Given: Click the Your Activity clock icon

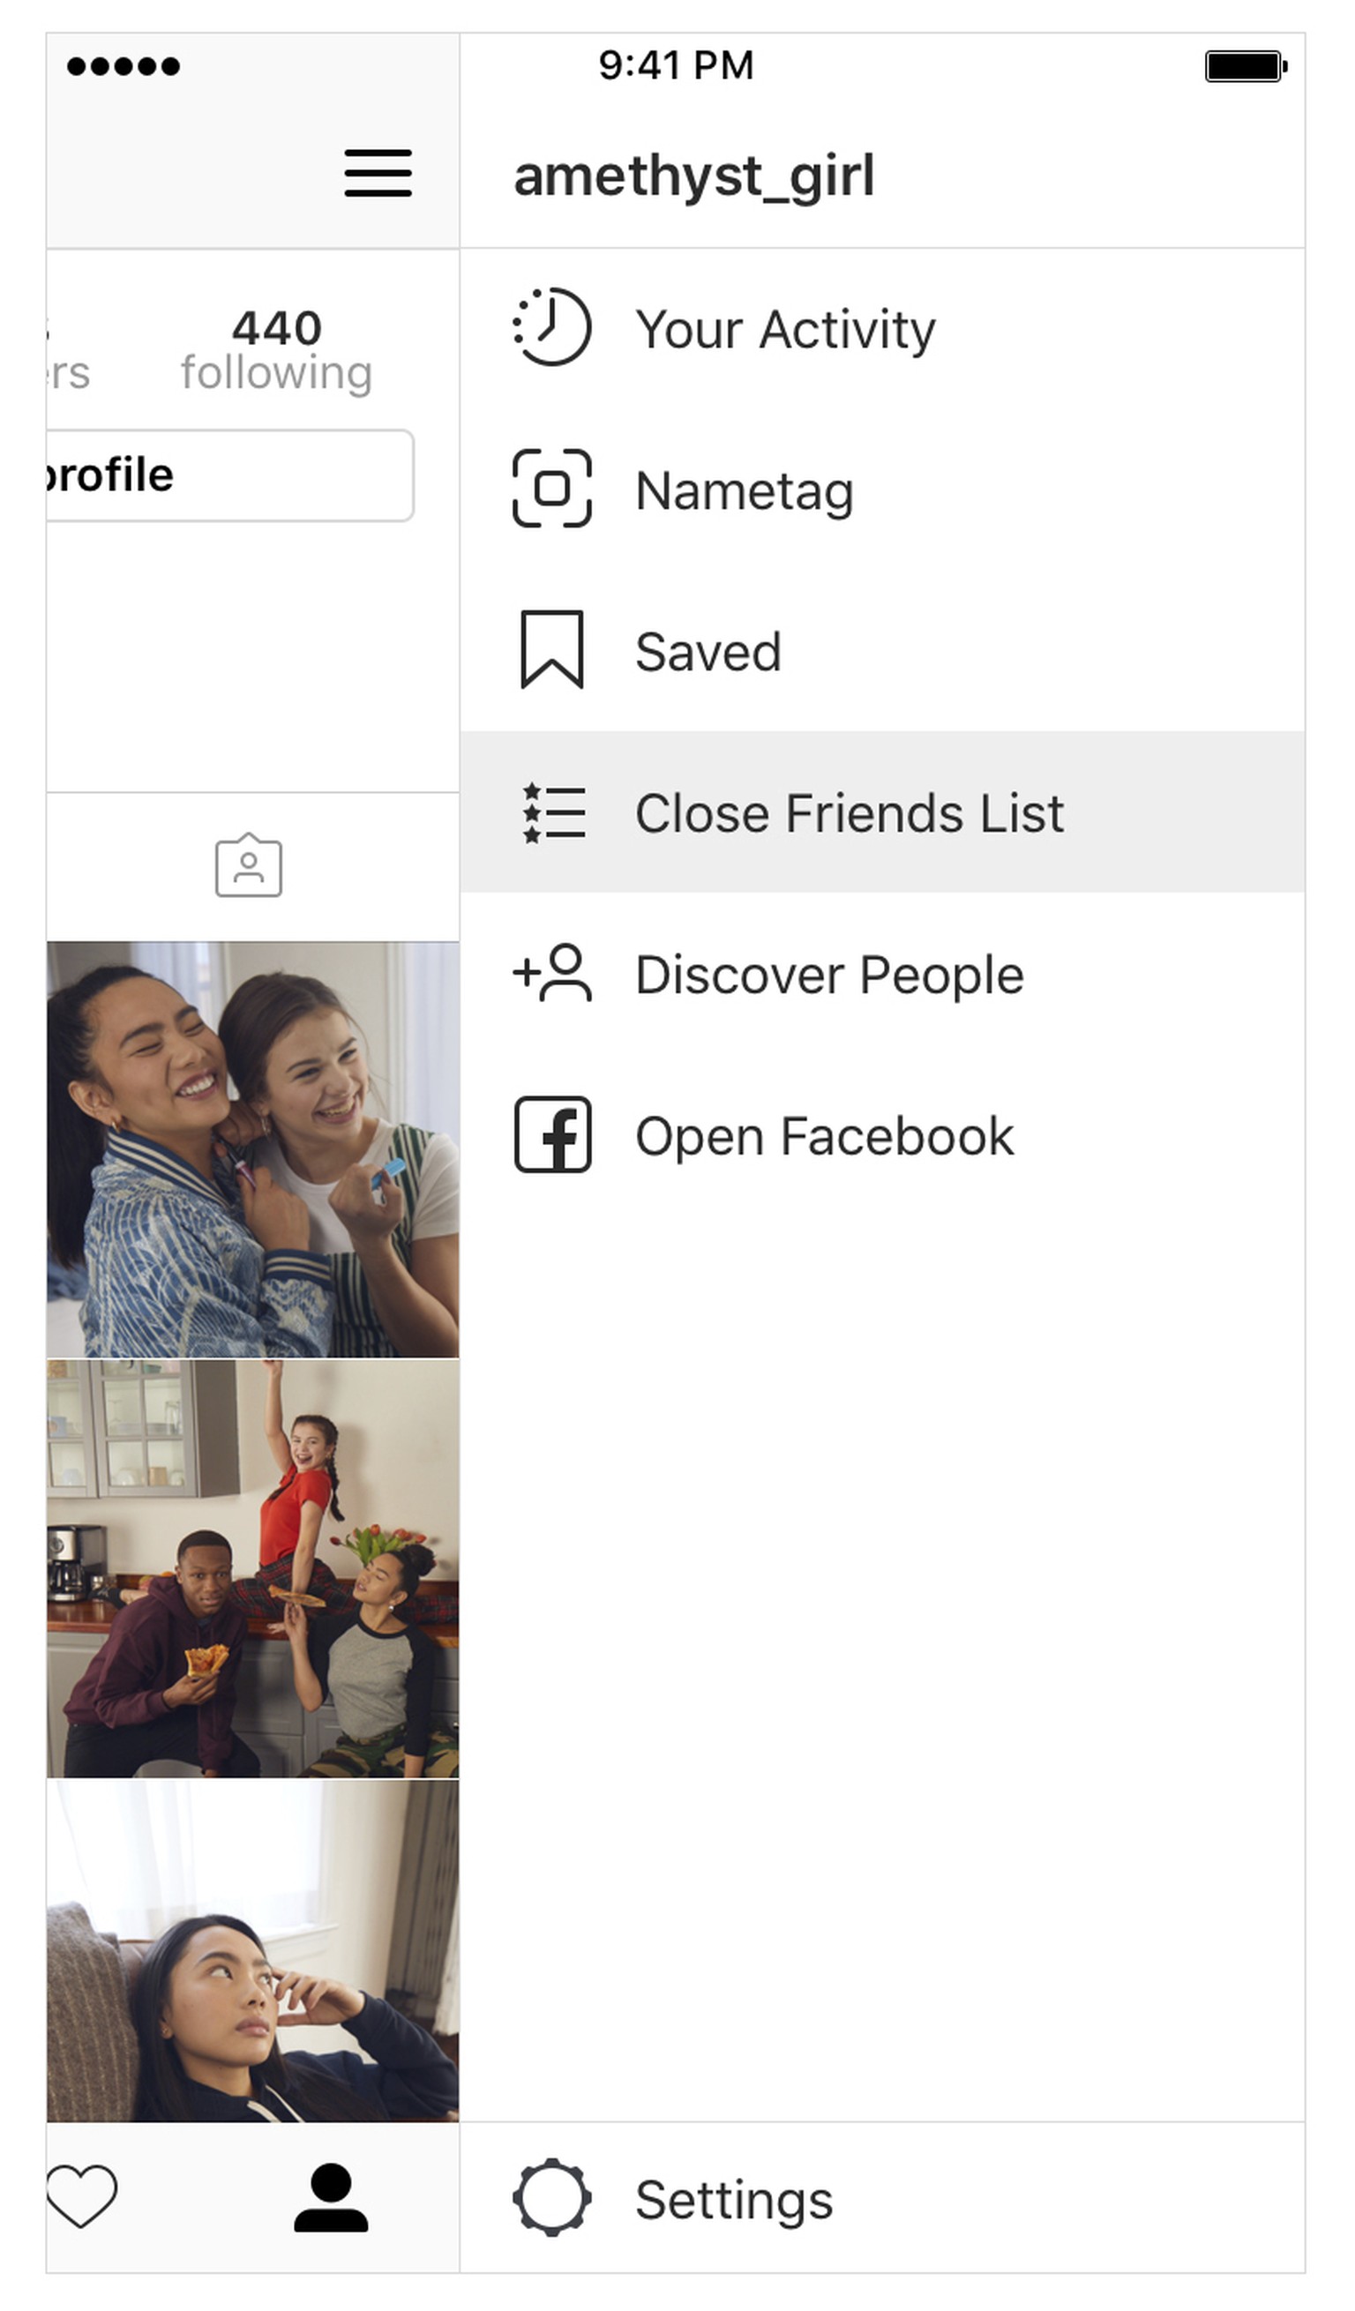Looking at the screenshot, I should pyautogui.click(x=551, y=327).
